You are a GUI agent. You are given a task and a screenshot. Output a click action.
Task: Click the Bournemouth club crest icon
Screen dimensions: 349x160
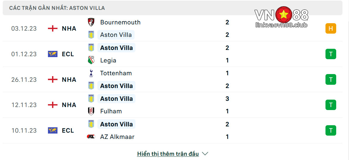click(x=91, y=22)
